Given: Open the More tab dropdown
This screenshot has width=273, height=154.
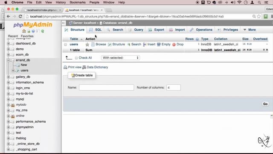Looking at the screenshot, I should [250, 30].
